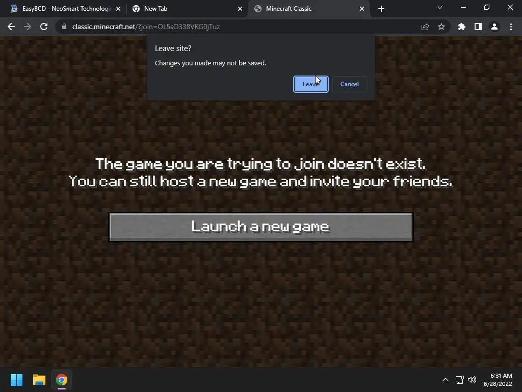Click "Leave site?" dialog title

(x=173, y=48)
